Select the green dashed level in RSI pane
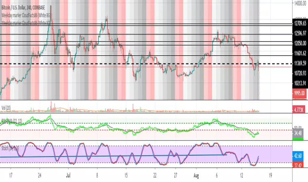Viewport: 308px width, 182px height. pyautogui.click(x=146, y=123)
